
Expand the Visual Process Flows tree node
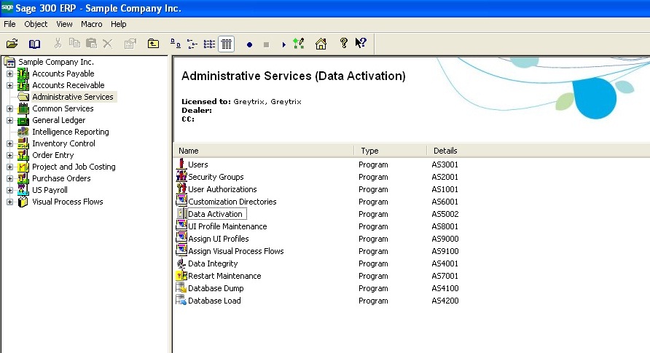(x=9, y=202)
